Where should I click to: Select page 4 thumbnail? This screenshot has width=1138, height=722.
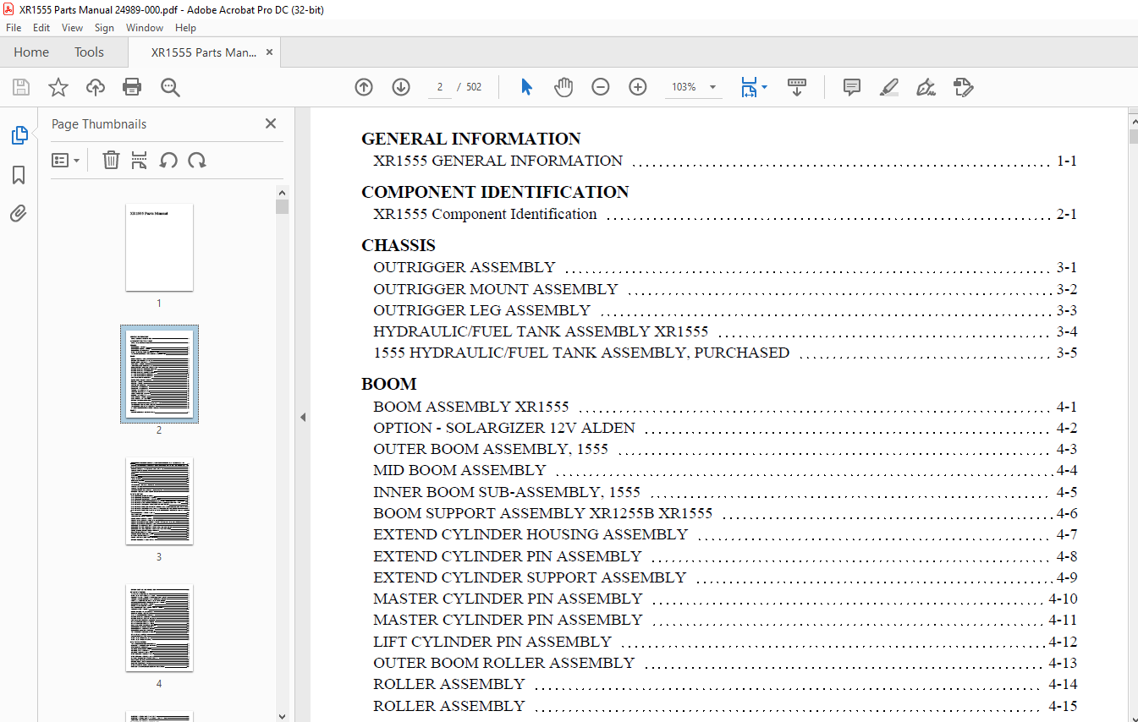click(159, 627)
